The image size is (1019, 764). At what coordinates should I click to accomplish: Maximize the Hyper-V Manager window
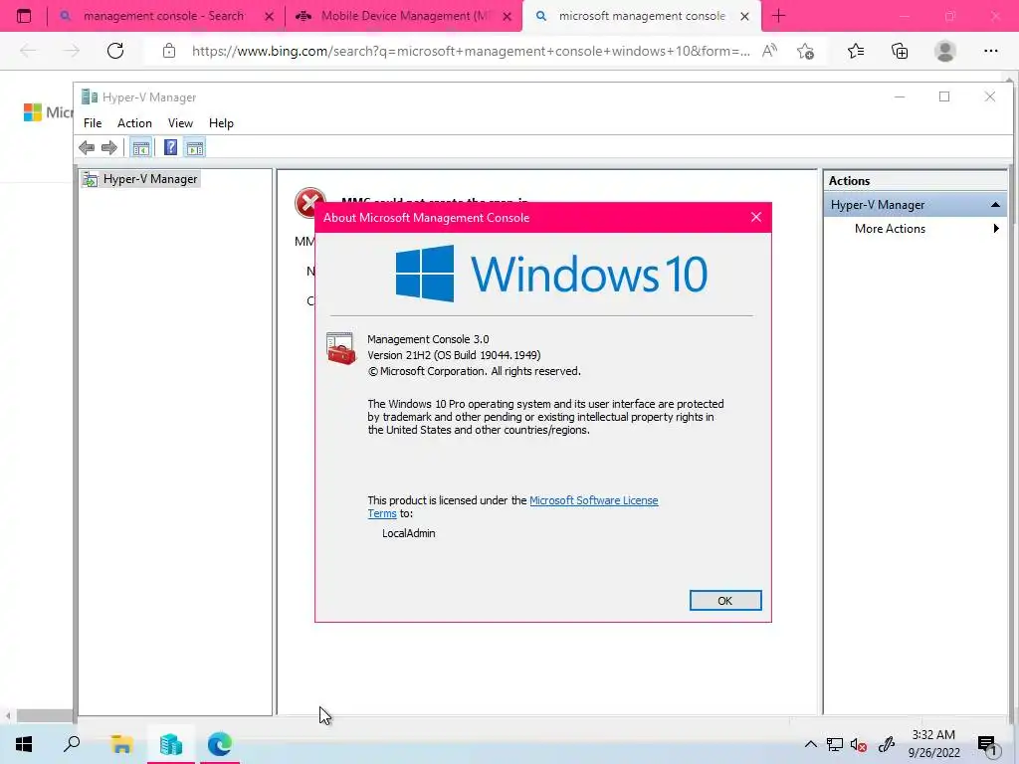pos(944,96)
